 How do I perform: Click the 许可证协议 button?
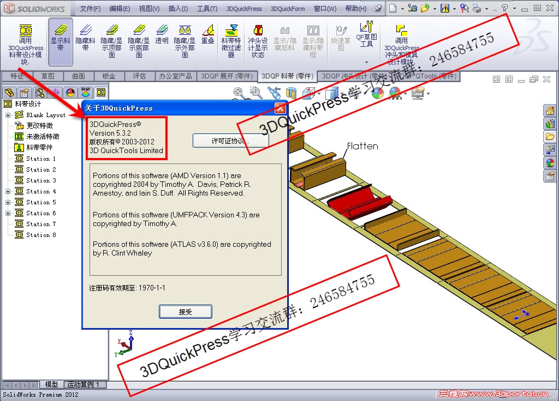[230, 141]
